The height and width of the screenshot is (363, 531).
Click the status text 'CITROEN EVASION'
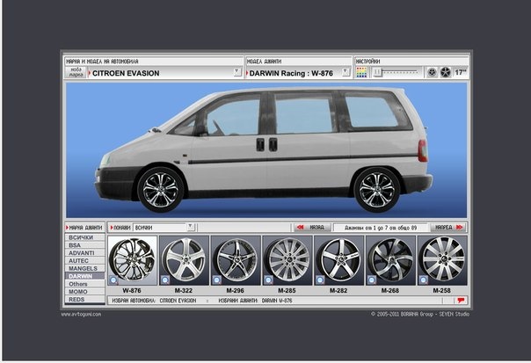[178, 301]
